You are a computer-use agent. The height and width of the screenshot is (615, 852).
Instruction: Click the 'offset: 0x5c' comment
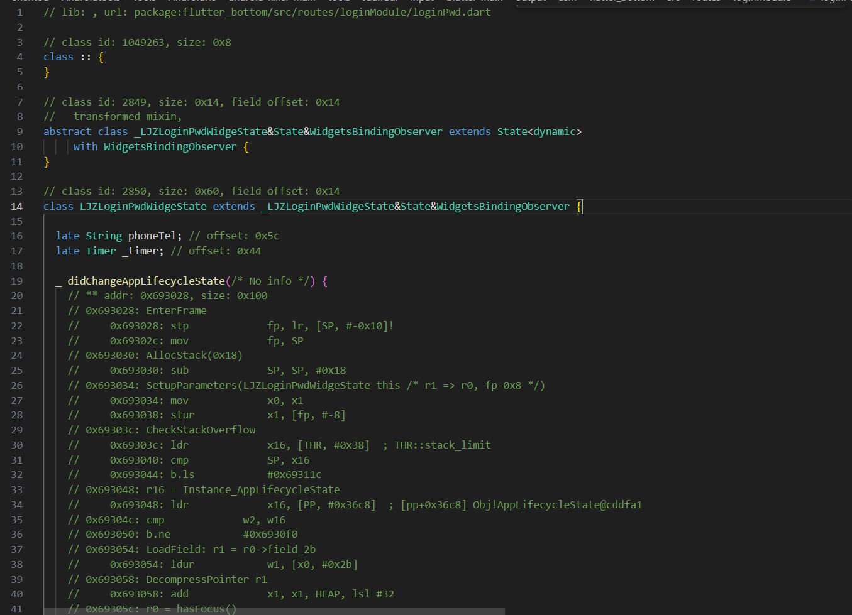click(243, 236)
